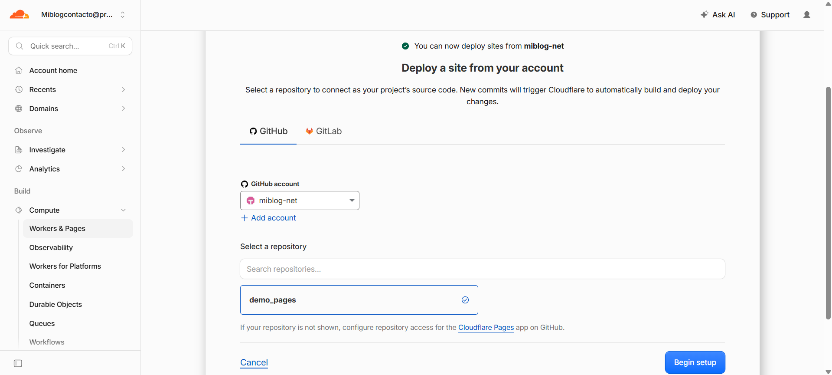Select the demo_pages repository

tap(359, 300)
